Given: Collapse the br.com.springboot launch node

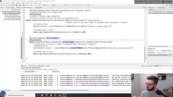Looking at the screenshot, I should [2, 13].
